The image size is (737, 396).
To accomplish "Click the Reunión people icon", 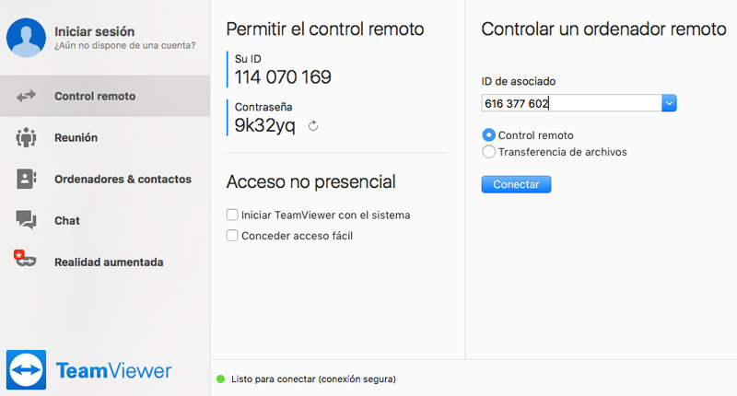I will point(26,138).
